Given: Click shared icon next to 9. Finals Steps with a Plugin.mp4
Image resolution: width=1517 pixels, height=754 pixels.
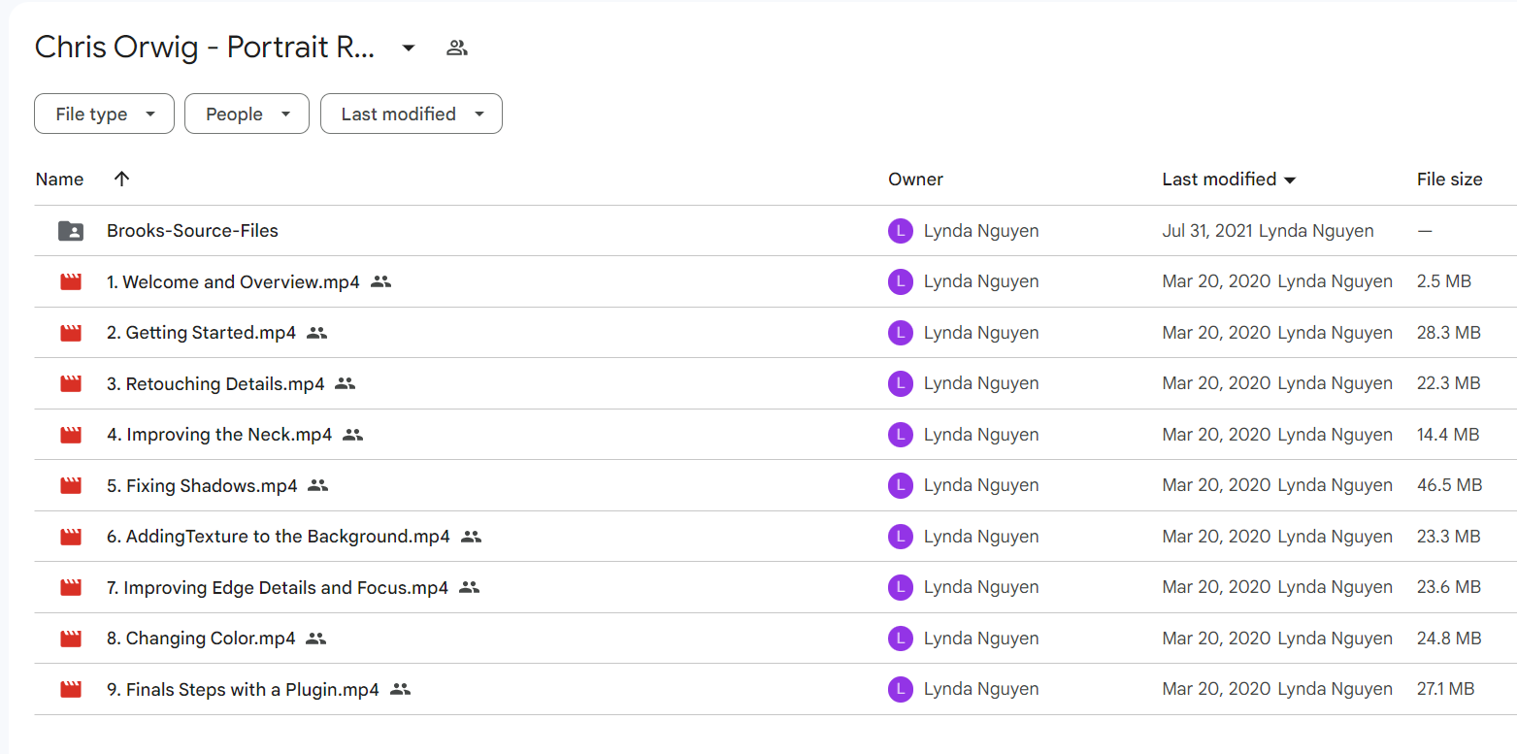Looking at the screenshot, I should pyautogui.click(x=401, y=689).
